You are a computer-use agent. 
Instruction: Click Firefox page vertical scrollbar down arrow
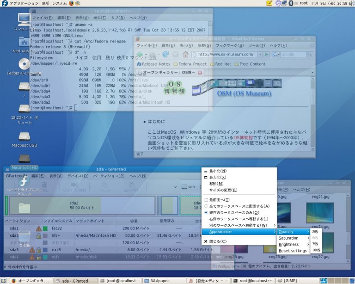point(312,149)
